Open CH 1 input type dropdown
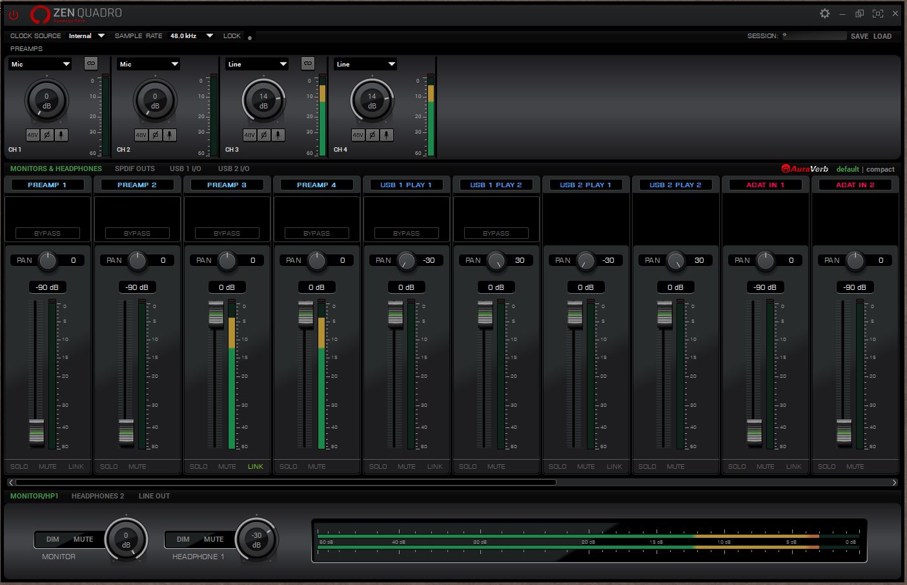 pyautogui.click(x=40, y=64)
